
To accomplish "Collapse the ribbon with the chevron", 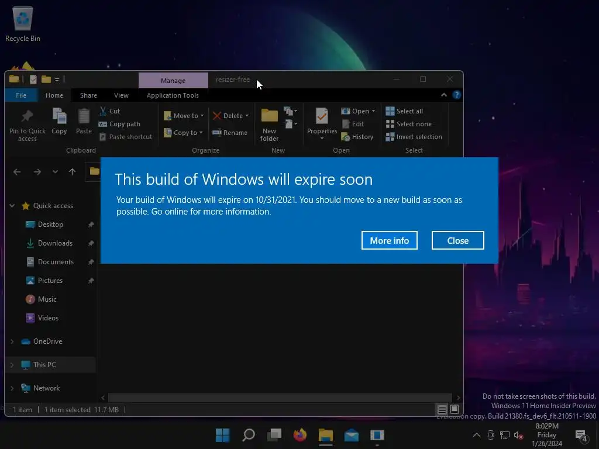I will pos(444,95).
